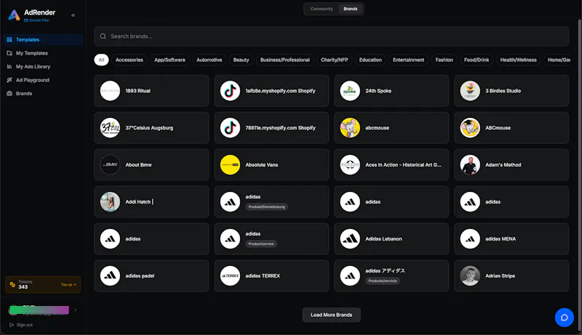Image resolution: width=582 pixels, height=335 pixels.
Task: Filter by Automotive category
Action: (x=210, y=60)
